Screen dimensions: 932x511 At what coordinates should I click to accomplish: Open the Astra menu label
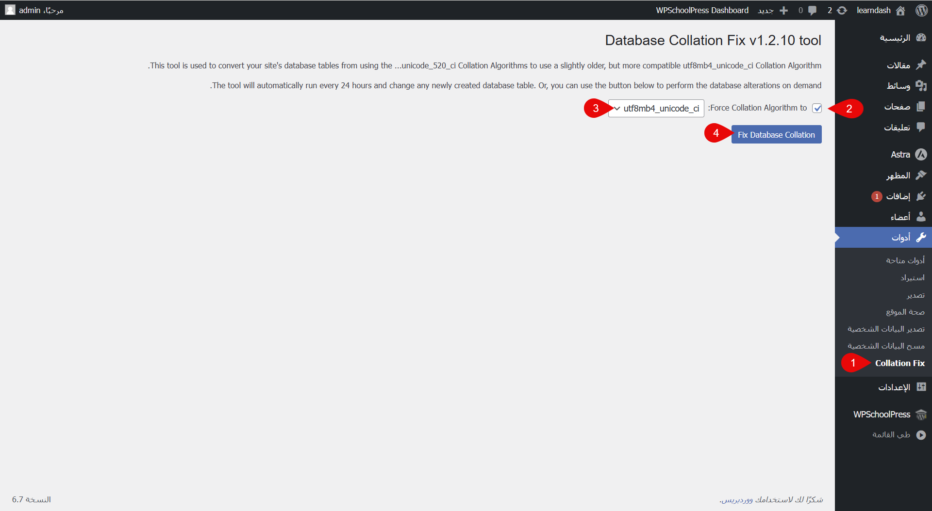coord(900,154)
